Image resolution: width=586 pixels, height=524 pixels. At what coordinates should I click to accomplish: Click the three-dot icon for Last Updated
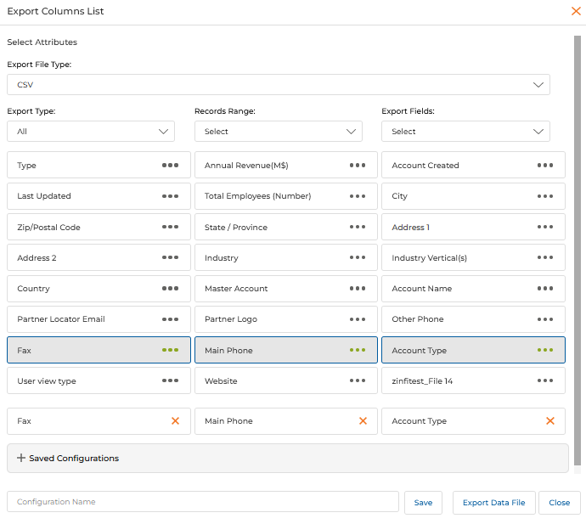click(170, 196)
